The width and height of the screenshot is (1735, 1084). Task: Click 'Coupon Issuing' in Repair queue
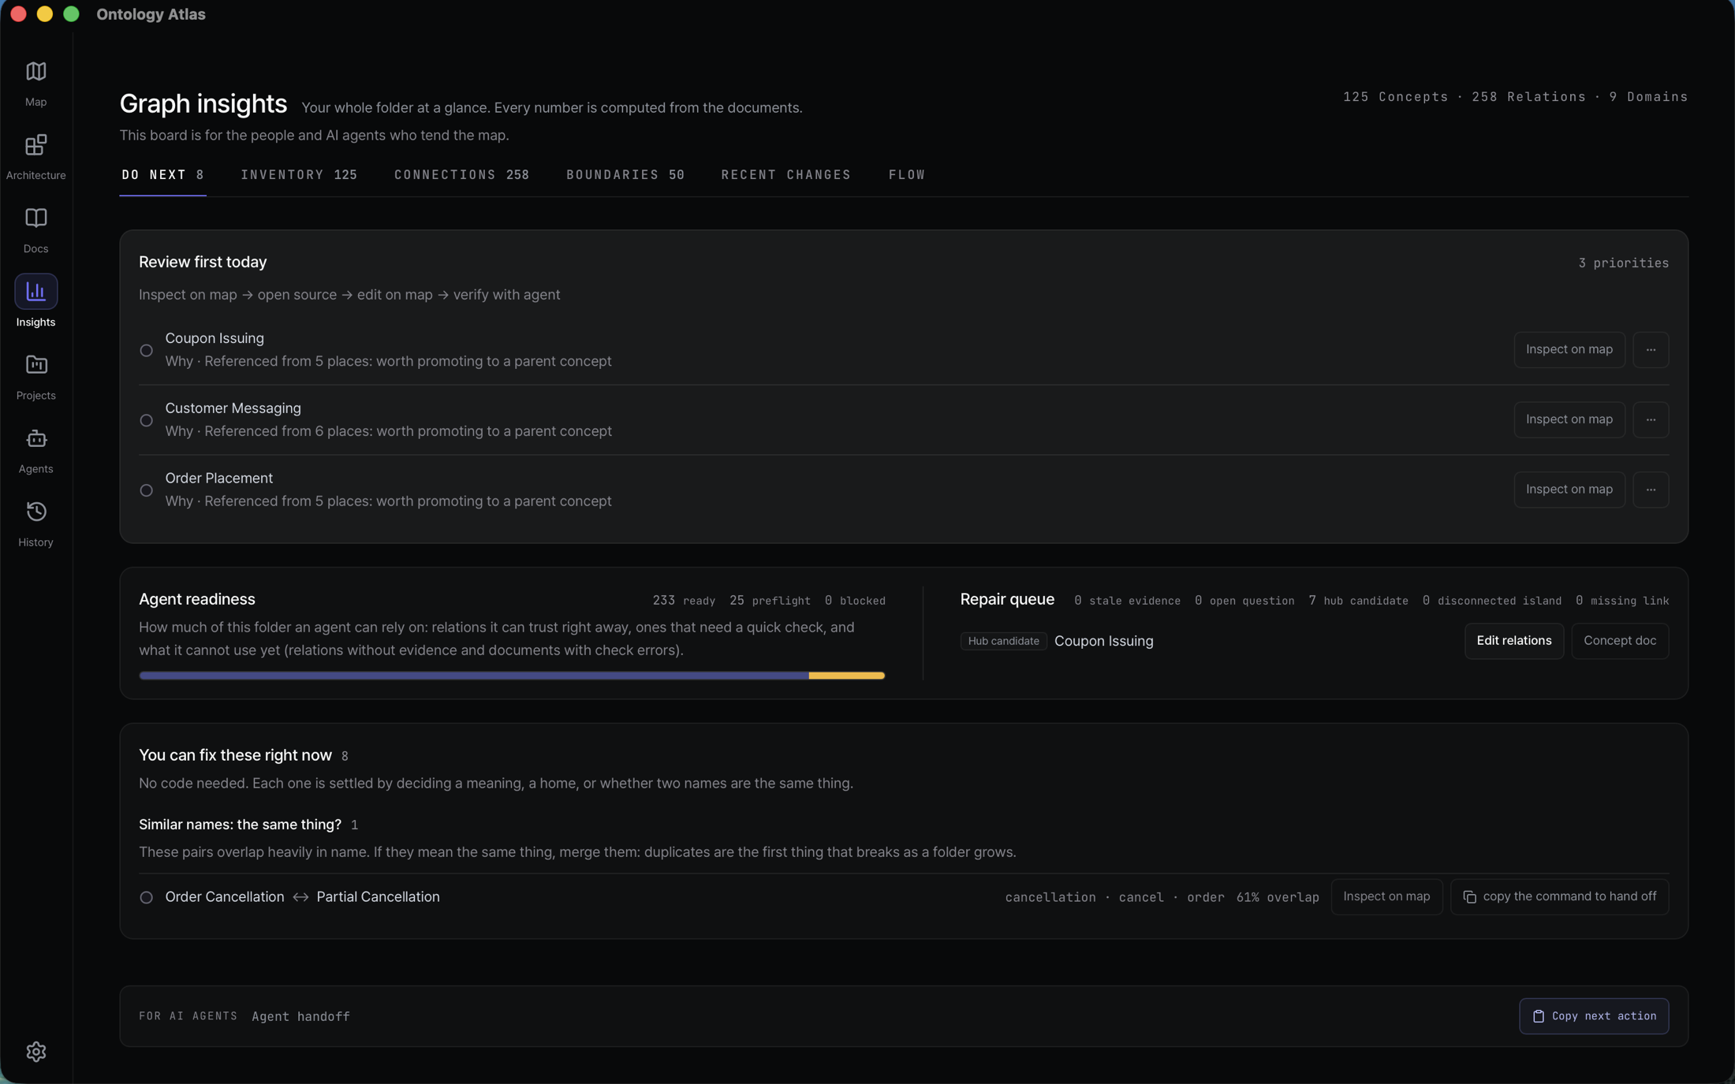point(1103,641)
